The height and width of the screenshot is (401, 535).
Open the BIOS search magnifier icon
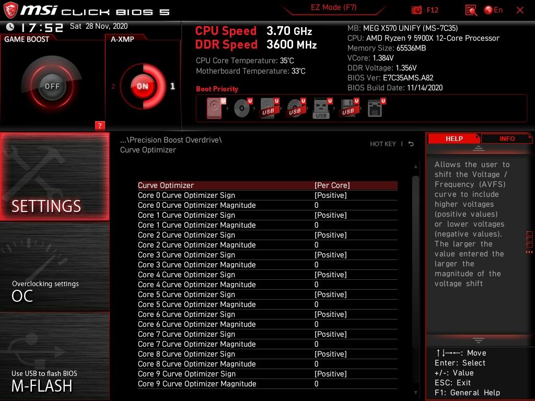tap(471, 10)
